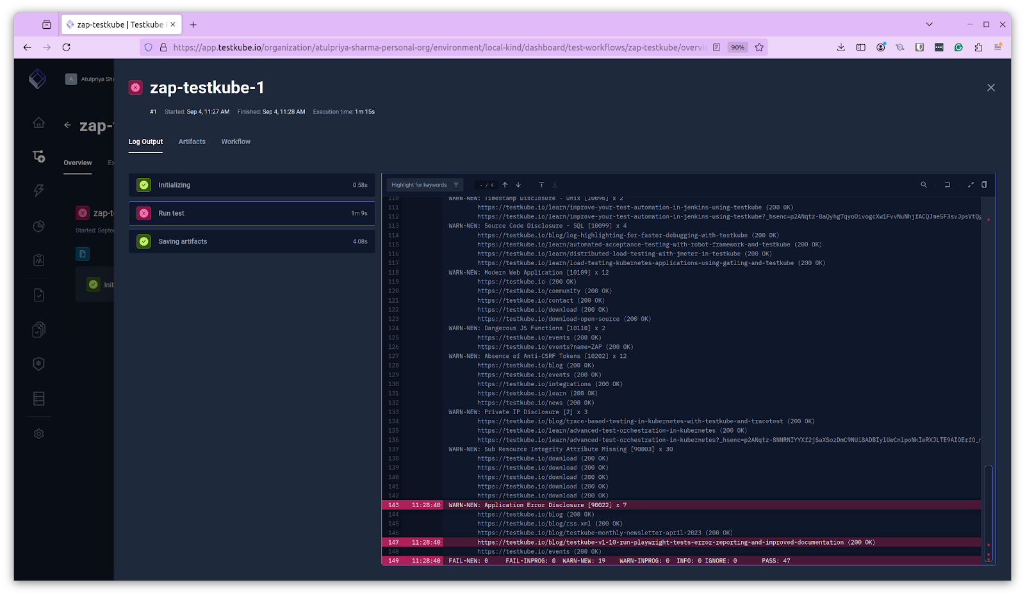Bookmark this page with star icon
Screen dimensions: 1025x596
(x=759, y=47)
